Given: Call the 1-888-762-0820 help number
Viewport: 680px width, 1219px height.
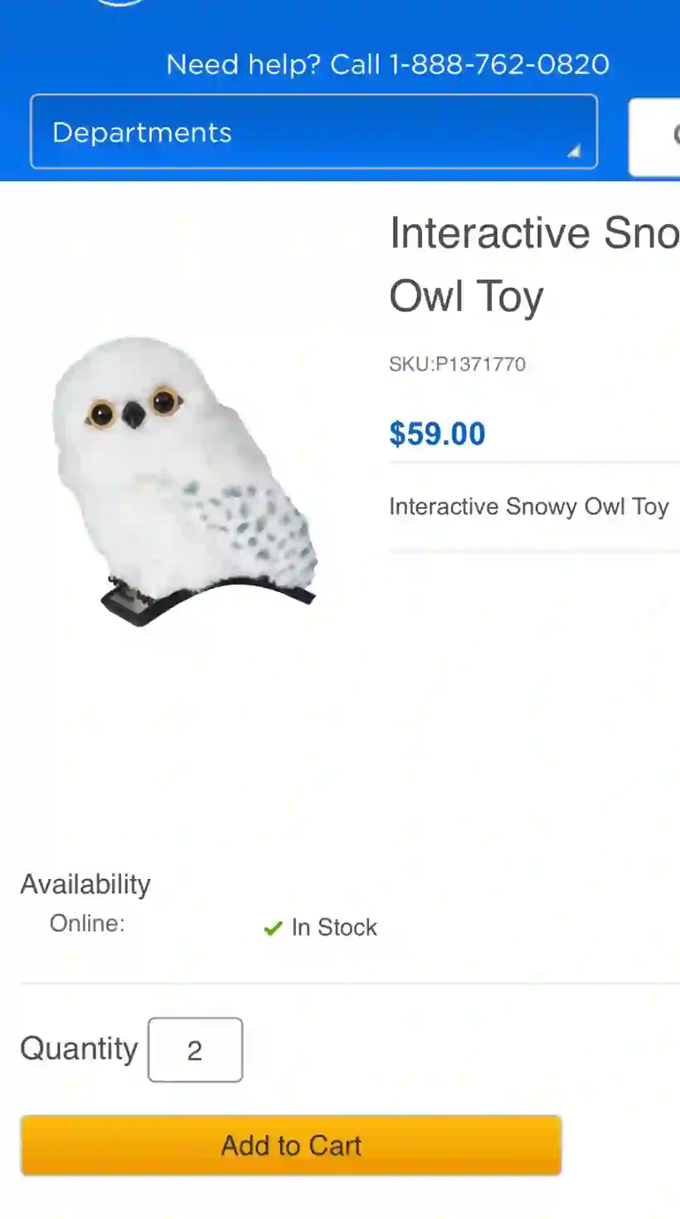Looking at the screenshot, I should [499, 64].
